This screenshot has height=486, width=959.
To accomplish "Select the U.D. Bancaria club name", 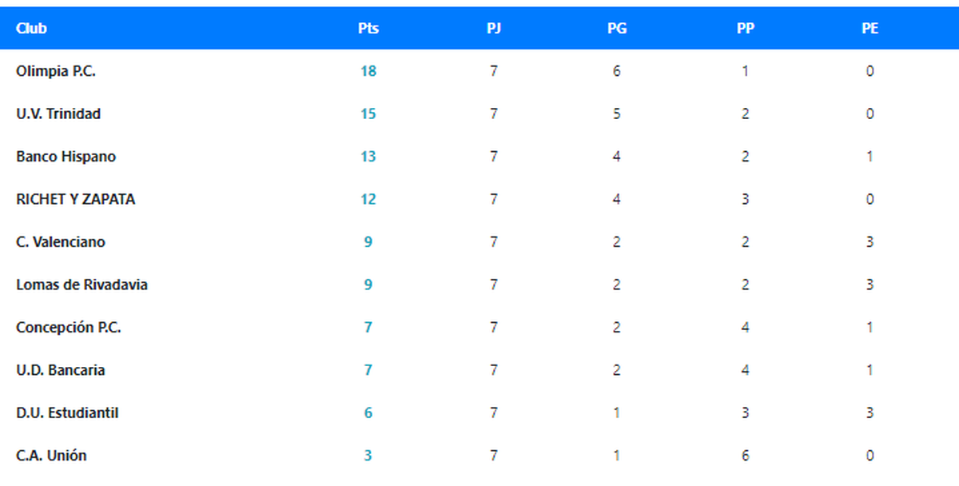I will pyautogui.click(x=60, y=371).
